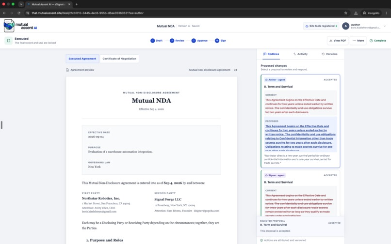
Task: Click 'Effective Sep 4, 2026' subtitle
Action: coord(151,109)
